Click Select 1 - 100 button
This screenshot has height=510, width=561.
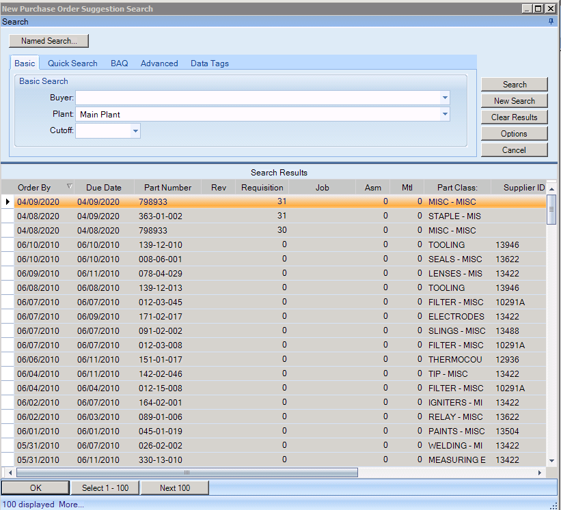click(105, 488)
